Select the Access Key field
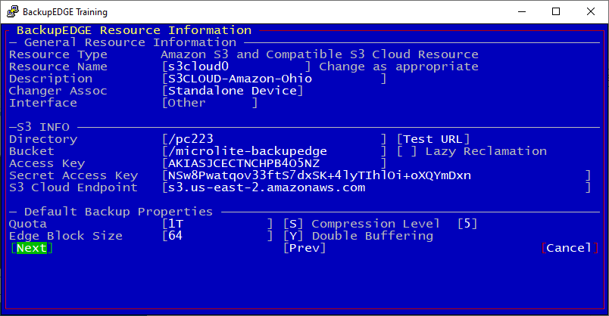609x316 pixels. click(273, 163)
